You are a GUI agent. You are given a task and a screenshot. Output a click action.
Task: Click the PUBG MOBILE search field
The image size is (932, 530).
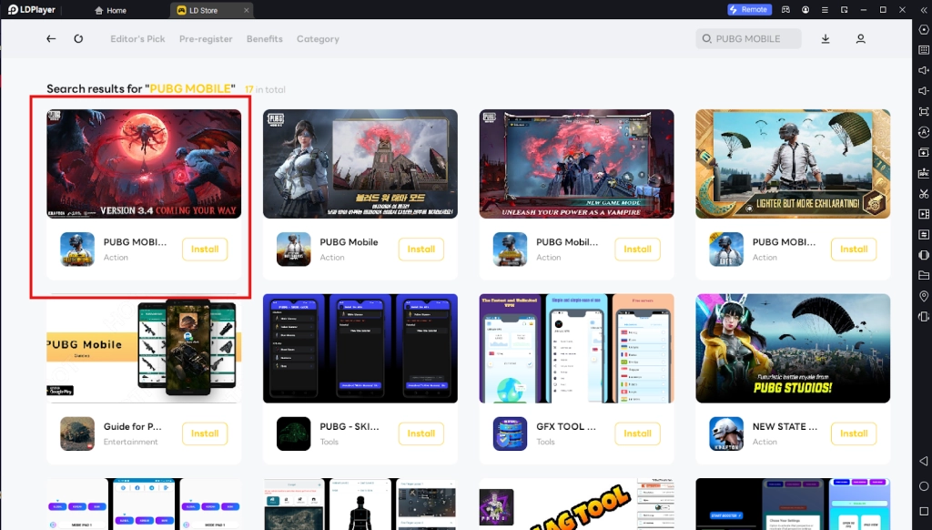748,38
